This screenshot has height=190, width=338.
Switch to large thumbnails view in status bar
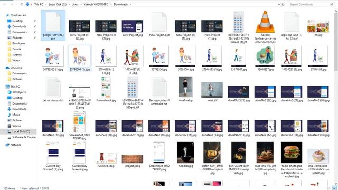click(x=334, y=188)
